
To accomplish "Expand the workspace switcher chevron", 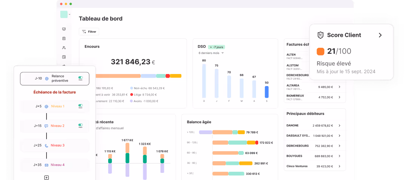I will [x=70, y=14].
